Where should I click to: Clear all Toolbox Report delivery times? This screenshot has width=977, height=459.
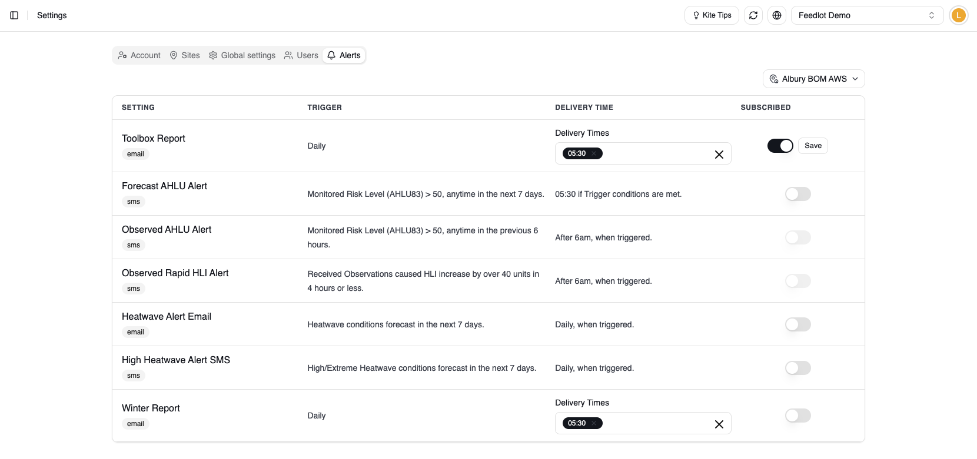pos(719,154)
